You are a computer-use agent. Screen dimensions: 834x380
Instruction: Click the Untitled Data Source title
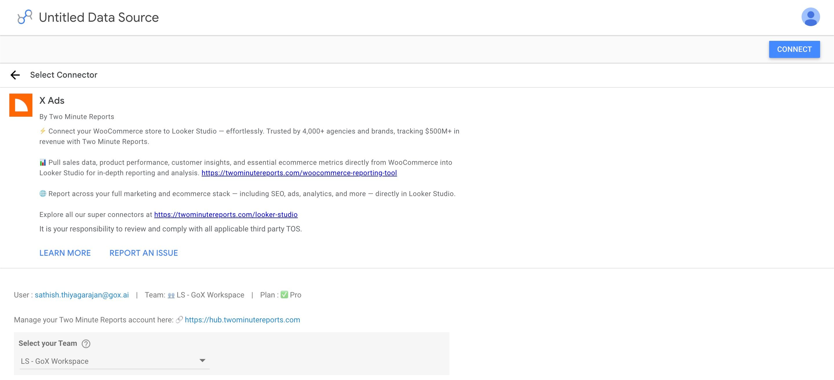(98, 17)
